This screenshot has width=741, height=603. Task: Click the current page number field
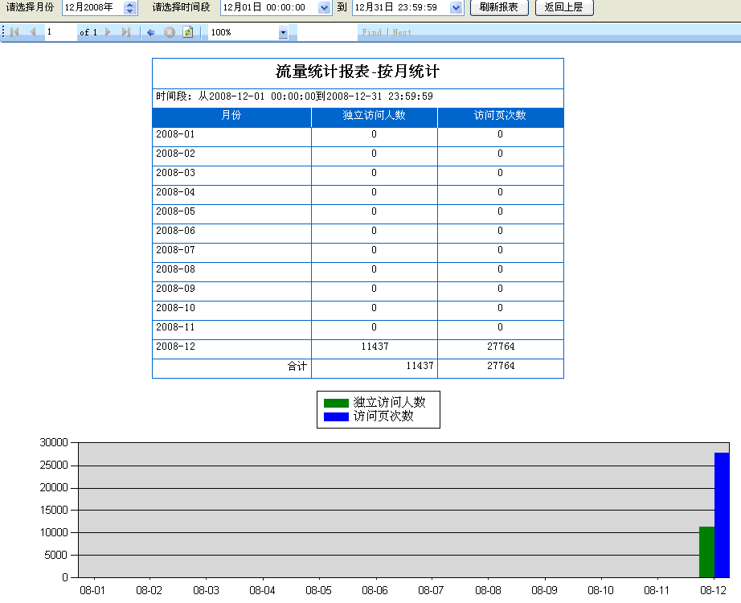[59, 32]
